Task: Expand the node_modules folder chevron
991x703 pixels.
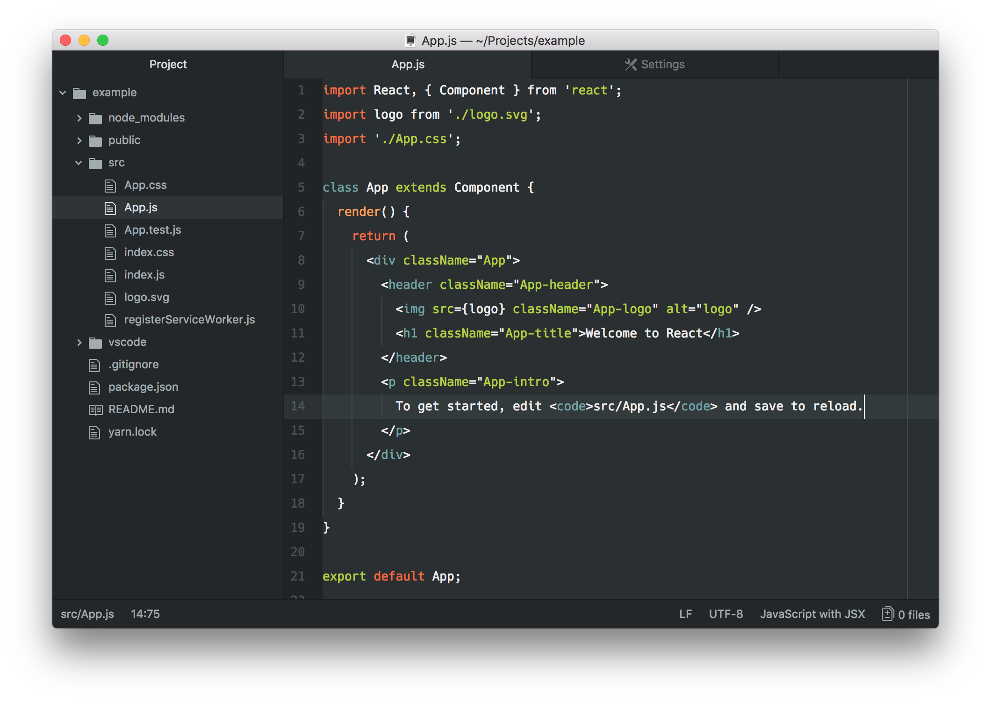Action: (x=79, y=118)
